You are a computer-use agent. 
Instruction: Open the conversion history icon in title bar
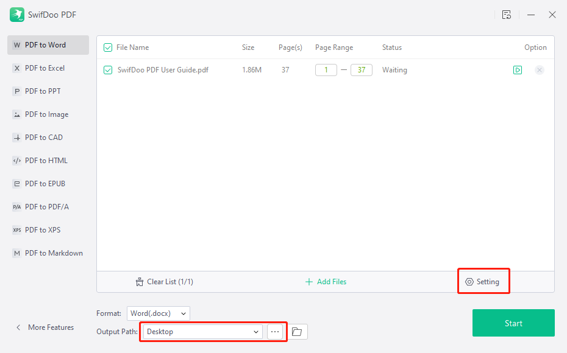pos(506,15)
